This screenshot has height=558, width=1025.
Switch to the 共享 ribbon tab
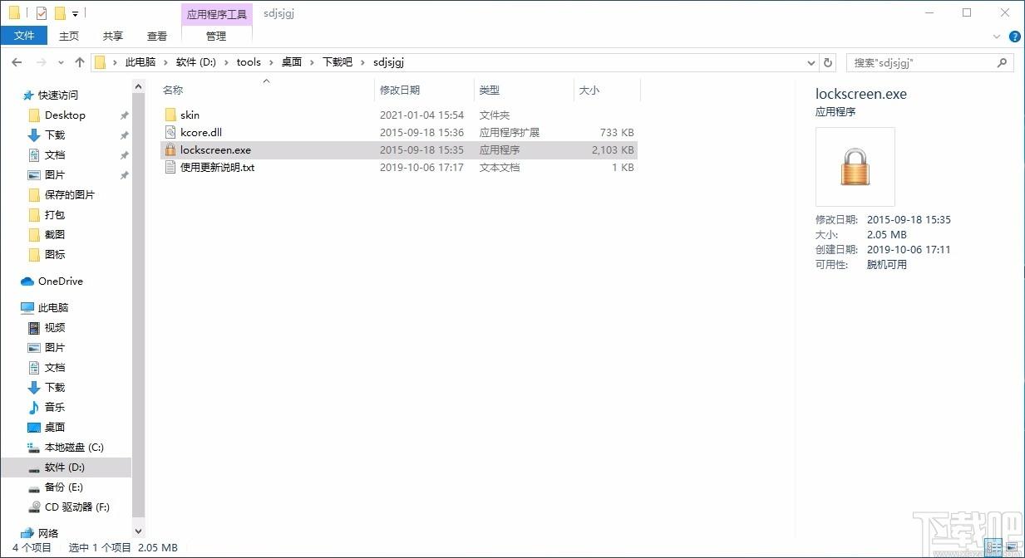[113, 36]
